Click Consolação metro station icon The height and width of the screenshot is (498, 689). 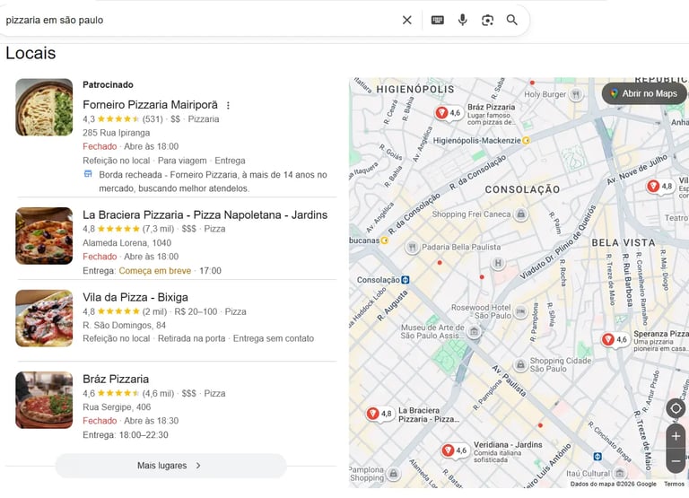[406, 280]
